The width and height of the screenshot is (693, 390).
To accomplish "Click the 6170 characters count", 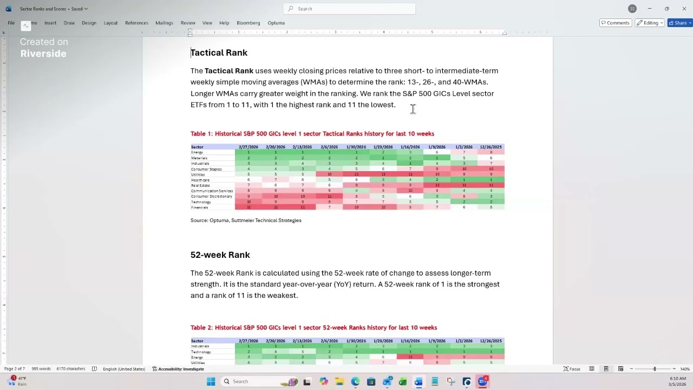I will click(71, 369).
